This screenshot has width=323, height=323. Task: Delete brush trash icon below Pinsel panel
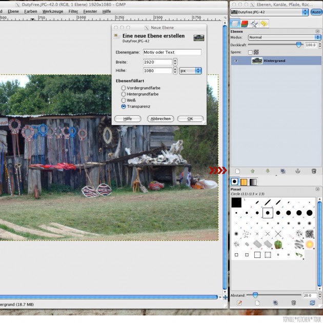point(294,302)
